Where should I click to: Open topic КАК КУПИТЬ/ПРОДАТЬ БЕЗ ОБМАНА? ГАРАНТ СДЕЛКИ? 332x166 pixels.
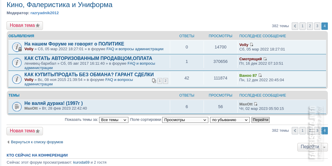(89, 75)
